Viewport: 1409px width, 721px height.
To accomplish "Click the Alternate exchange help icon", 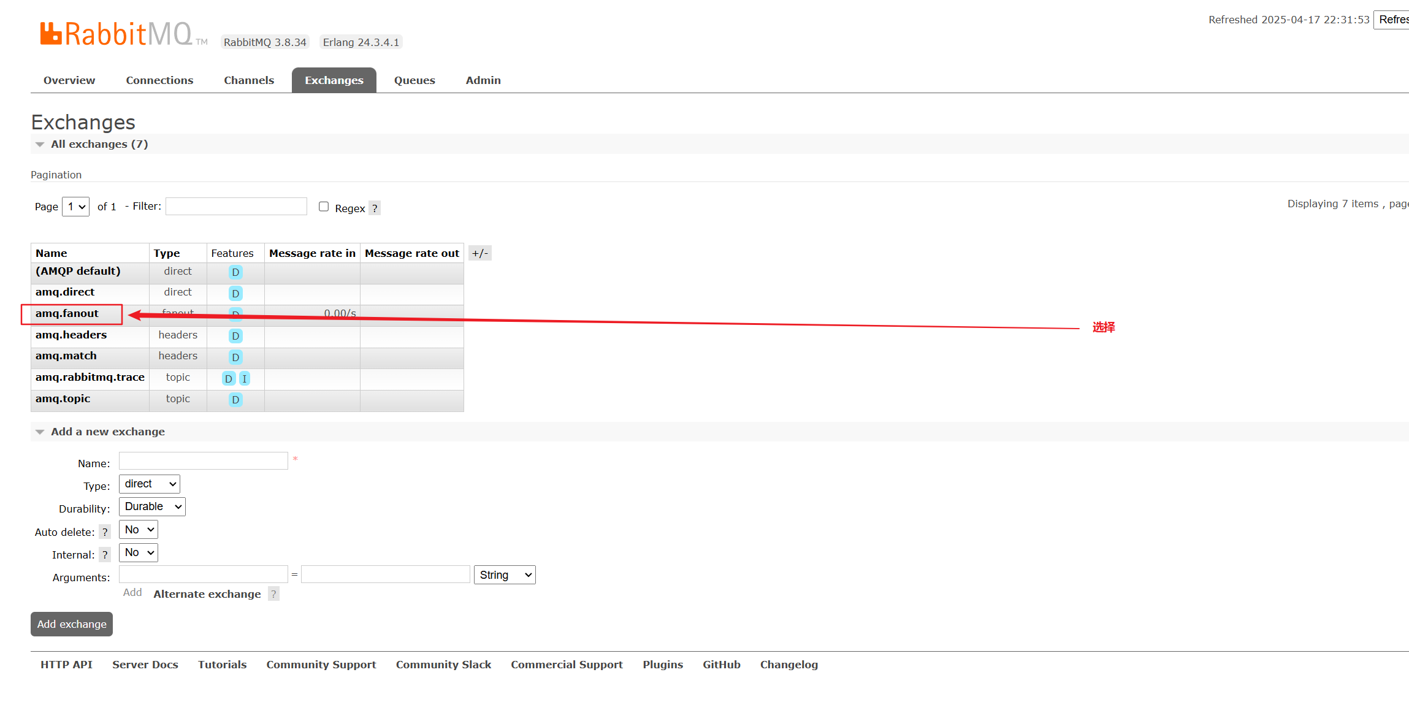I will point(273,594).
